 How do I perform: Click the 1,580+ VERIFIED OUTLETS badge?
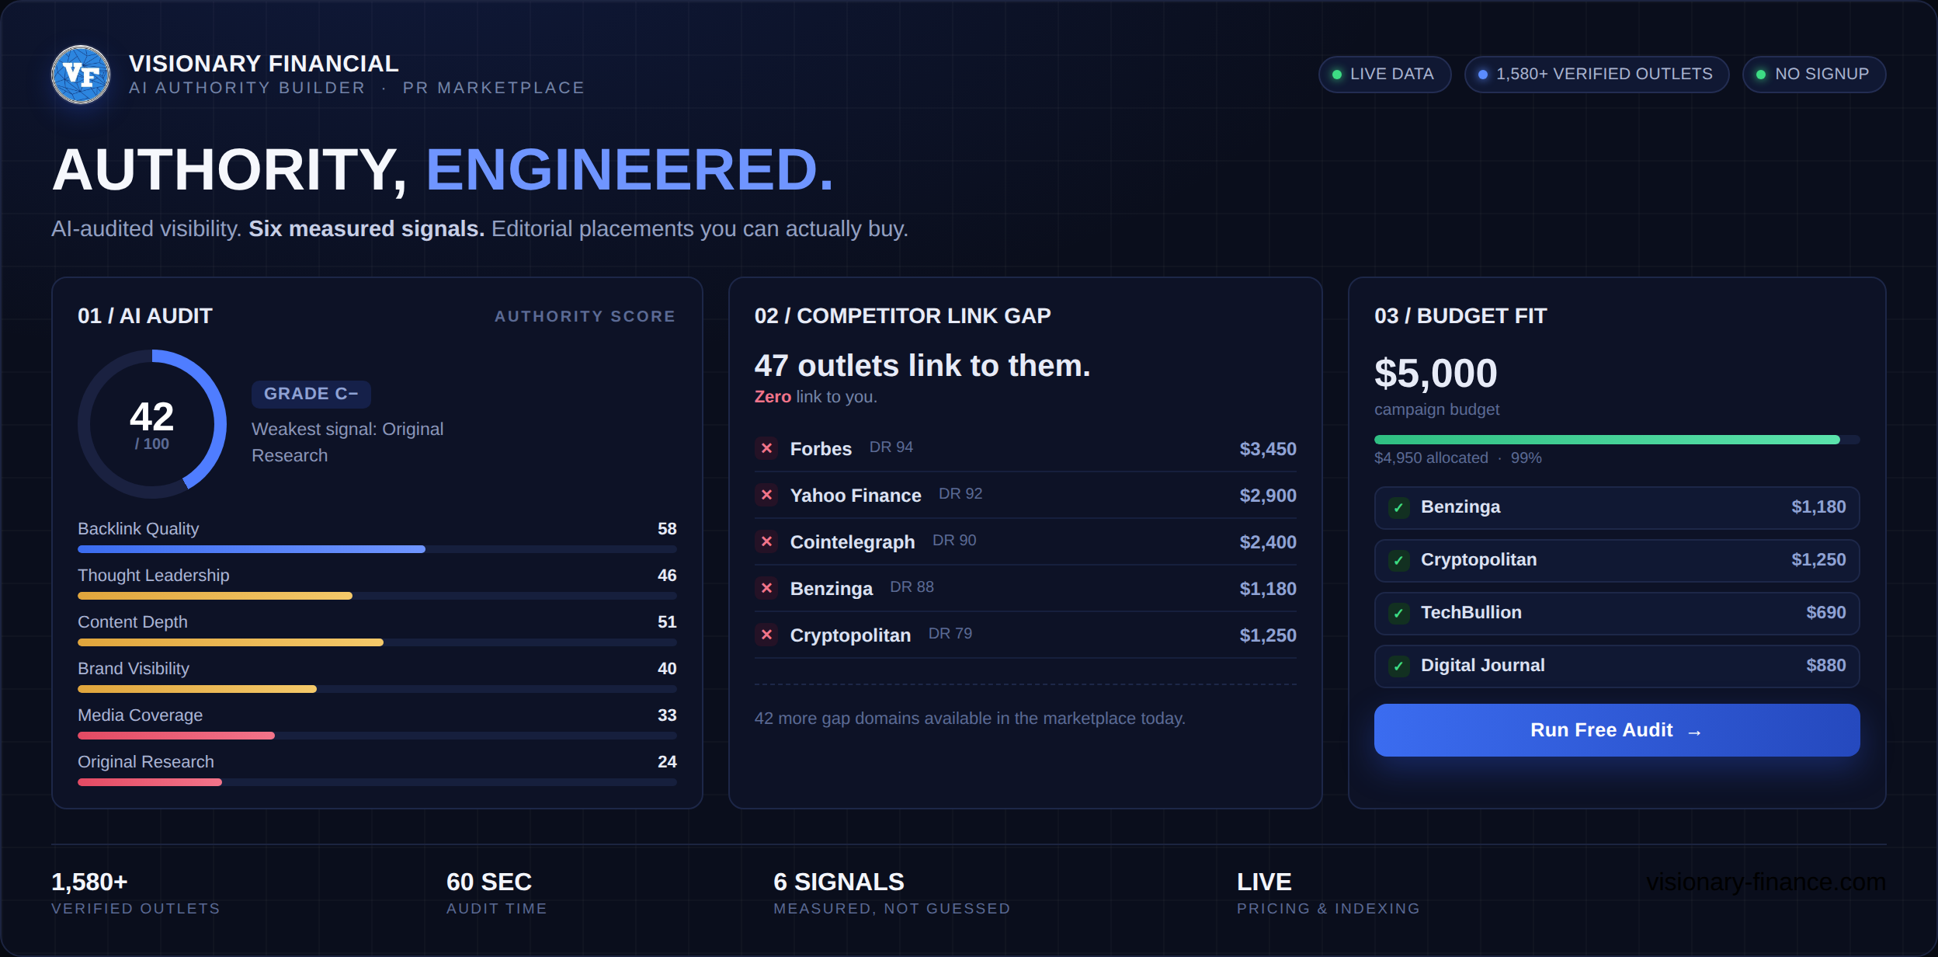tap(1596, 75)
